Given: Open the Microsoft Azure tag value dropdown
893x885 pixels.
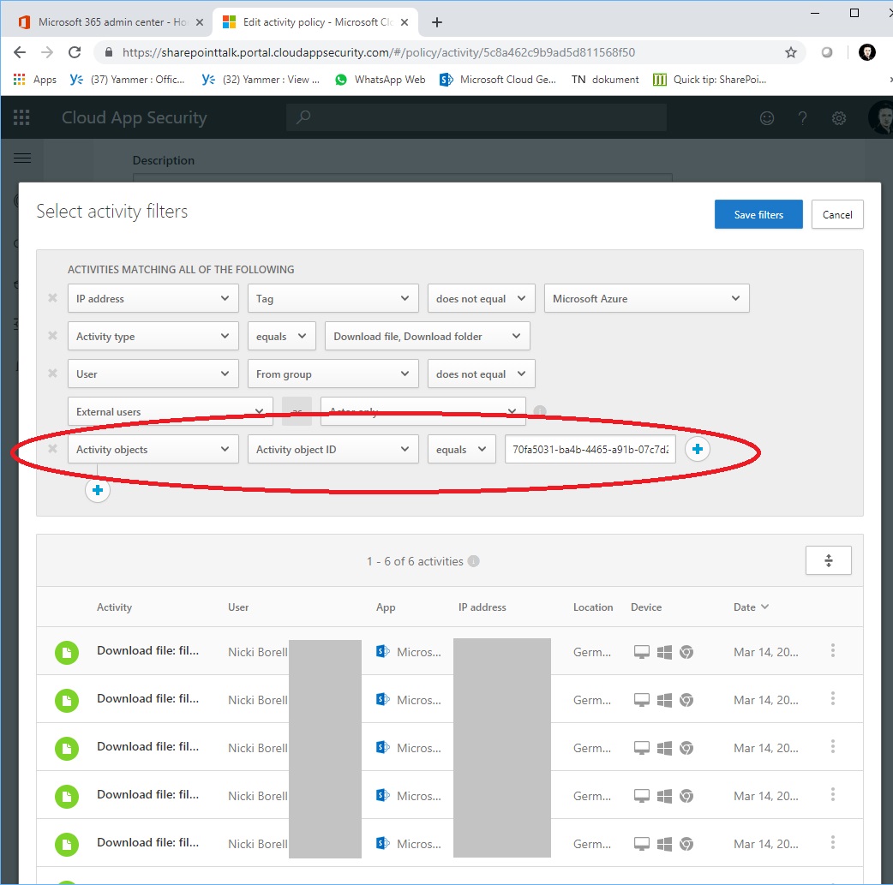Looking at the screenshot, I should click(x=646, y=298).
